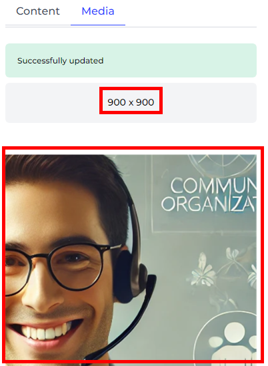Image resolution: width=268 pixels, height=366 pixels.
Task: Click the gray image upload dropzone box
Action: (131, 103)
